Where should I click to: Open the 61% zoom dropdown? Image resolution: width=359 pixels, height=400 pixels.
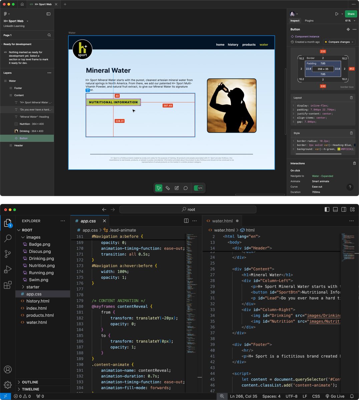[349, 20]
